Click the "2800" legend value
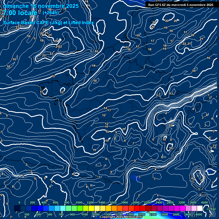 tap(170, 202)
